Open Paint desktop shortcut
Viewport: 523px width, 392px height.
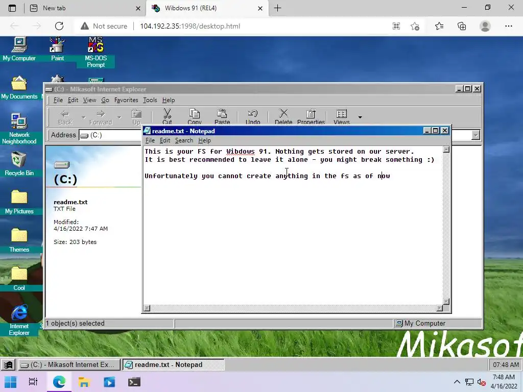pos(57,49)
